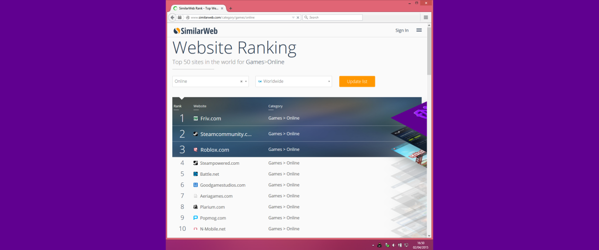Click the scrollbar up arrow

[x=429, y=25]
